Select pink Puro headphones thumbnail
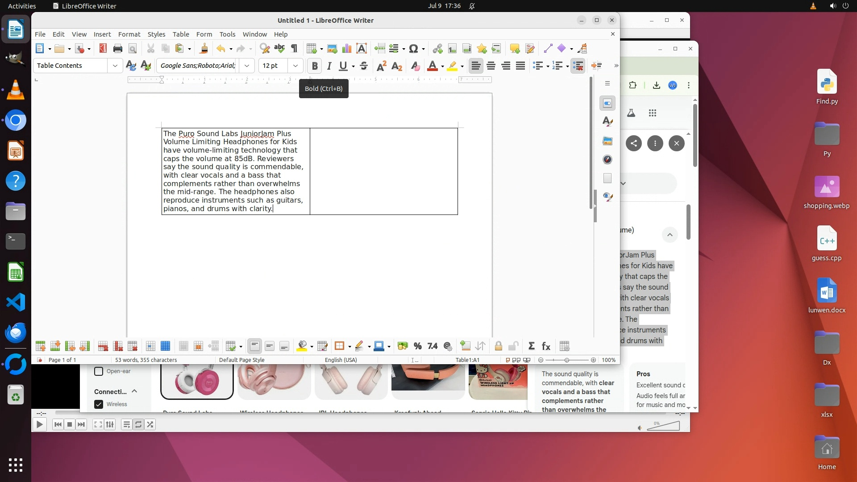The width and height of the screenshot is (857, 482). tap(197, 381)
